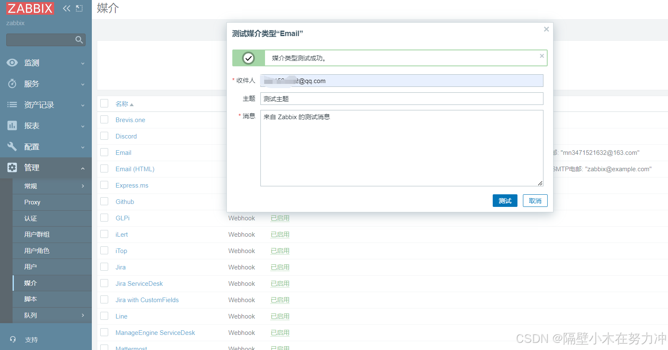Image resolution: width=668 pixels, height=350 pixels.
Task: Click the 资产记录 list icon
Action: tap(12, 104)
